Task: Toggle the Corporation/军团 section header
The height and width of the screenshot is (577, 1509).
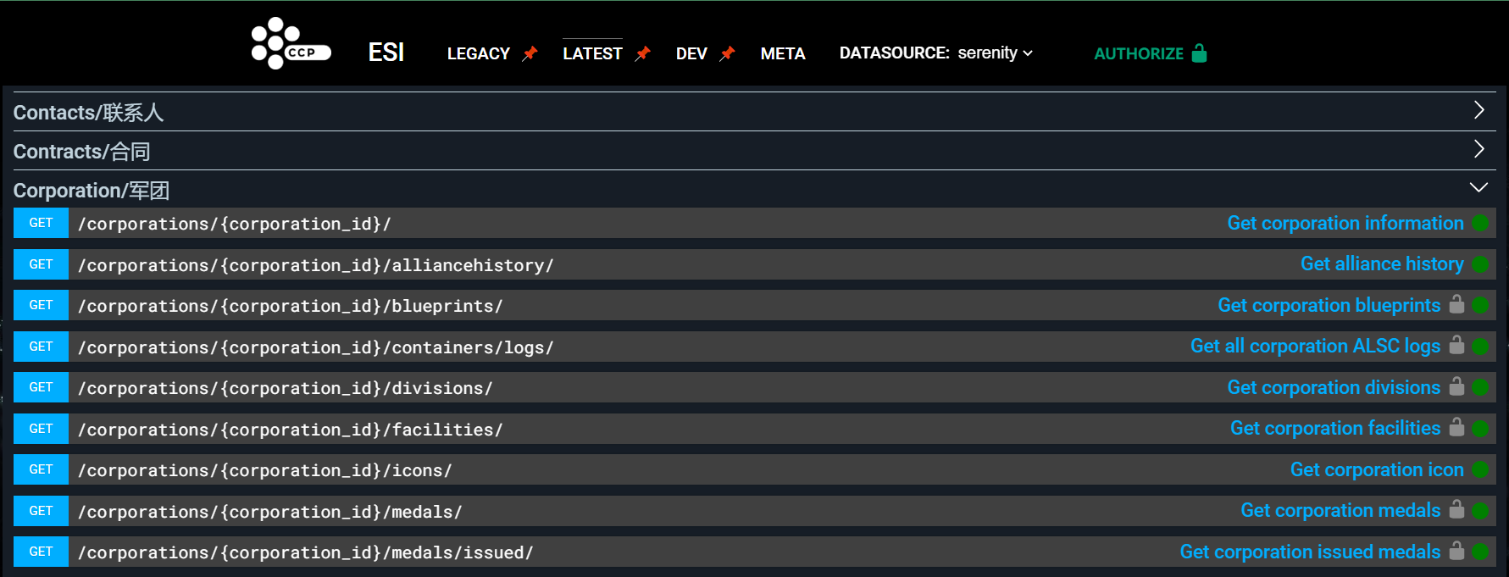Action: pyautogui.click(x=754, y=190)
